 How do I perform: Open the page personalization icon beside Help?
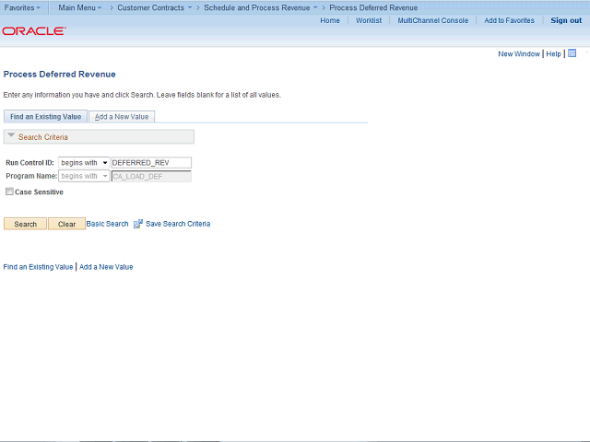[x=572, y=53]
